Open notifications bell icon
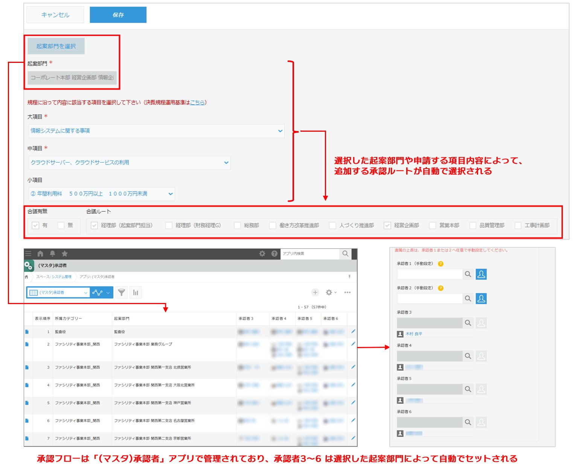This screenshot has width=576, height=469. (x=52, y=254)
